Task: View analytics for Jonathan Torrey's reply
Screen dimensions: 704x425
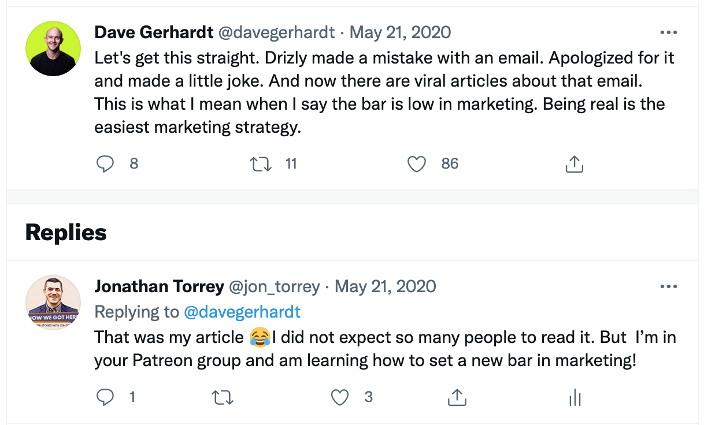Action: click(575, 397)
